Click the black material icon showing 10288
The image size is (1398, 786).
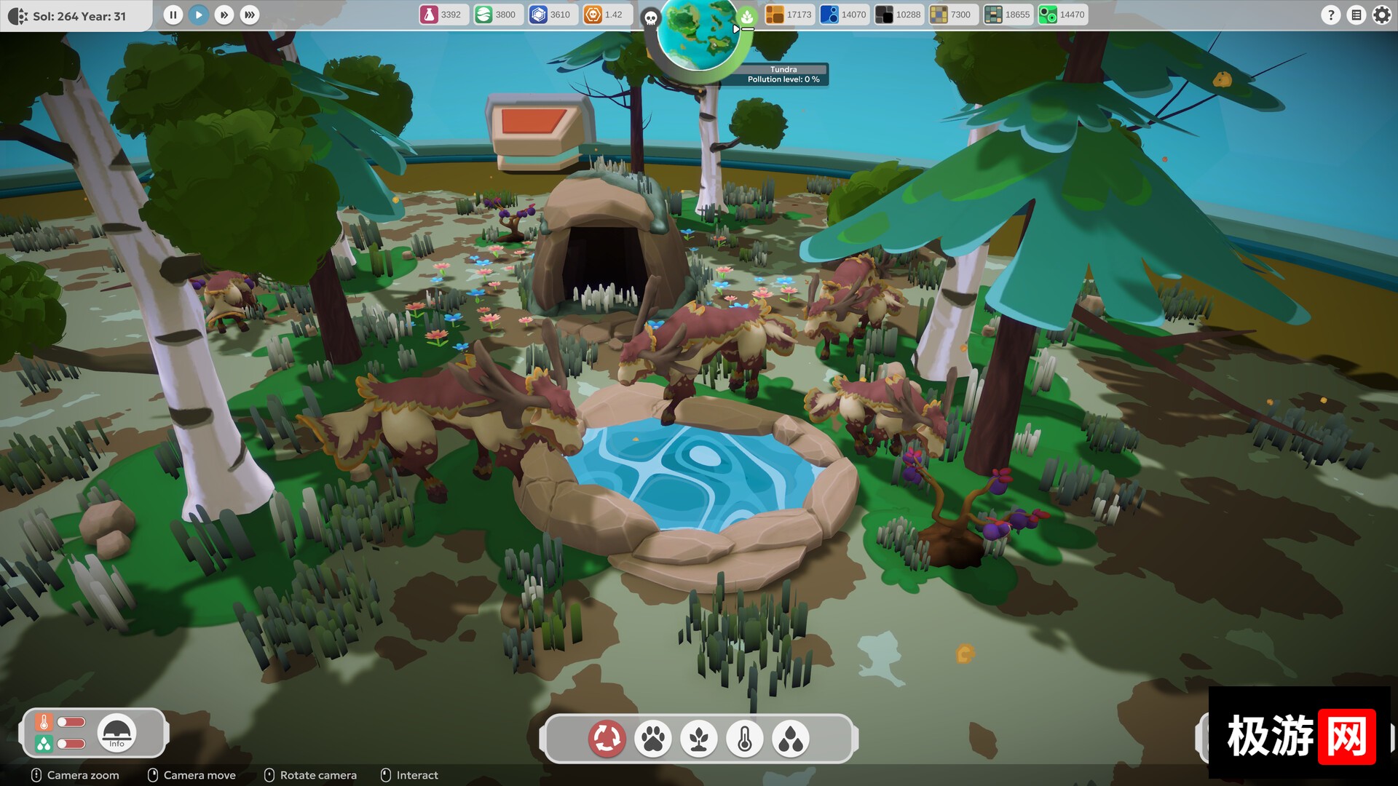coord(884,15)
